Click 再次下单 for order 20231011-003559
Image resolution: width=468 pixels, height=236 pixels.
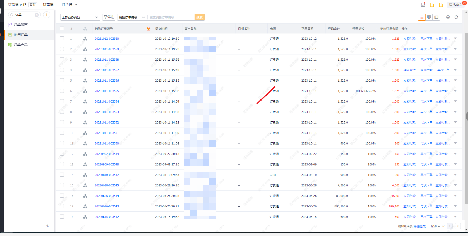pos(426,49)
